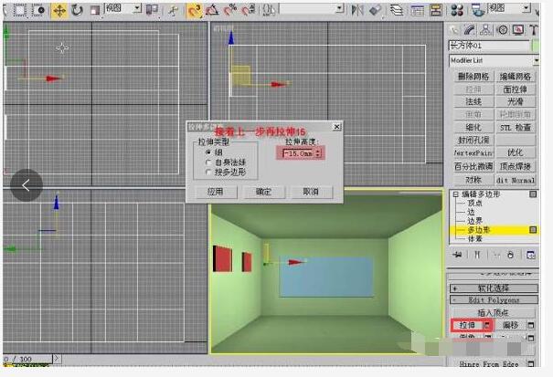
Task: Toggle the Percent Snap icon
Action: click(230, 10)
